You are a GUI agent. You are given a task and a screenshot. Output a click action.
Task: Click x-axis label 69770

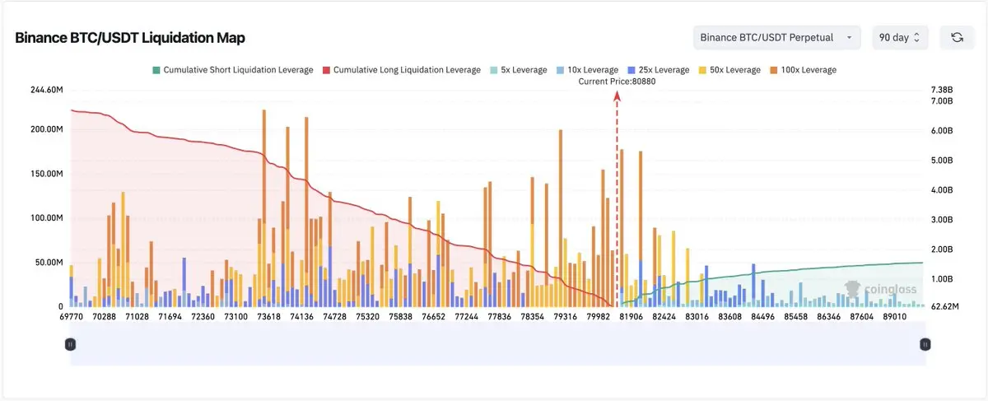pos(72,316)
